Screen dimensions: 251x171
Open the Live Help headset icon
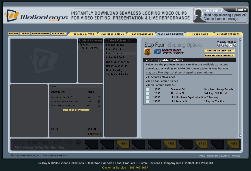(x=199, y=15)
